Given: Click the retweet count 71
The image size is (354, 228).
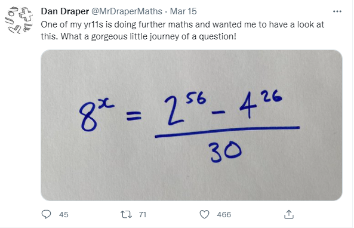Looking at the screenshot, I should [143, 214].
